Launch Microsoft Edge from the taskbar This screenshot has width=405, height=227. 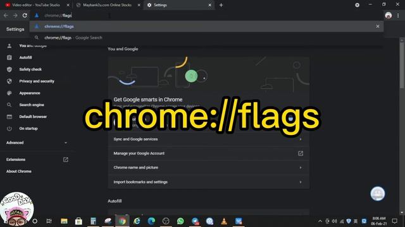point(151,221)
